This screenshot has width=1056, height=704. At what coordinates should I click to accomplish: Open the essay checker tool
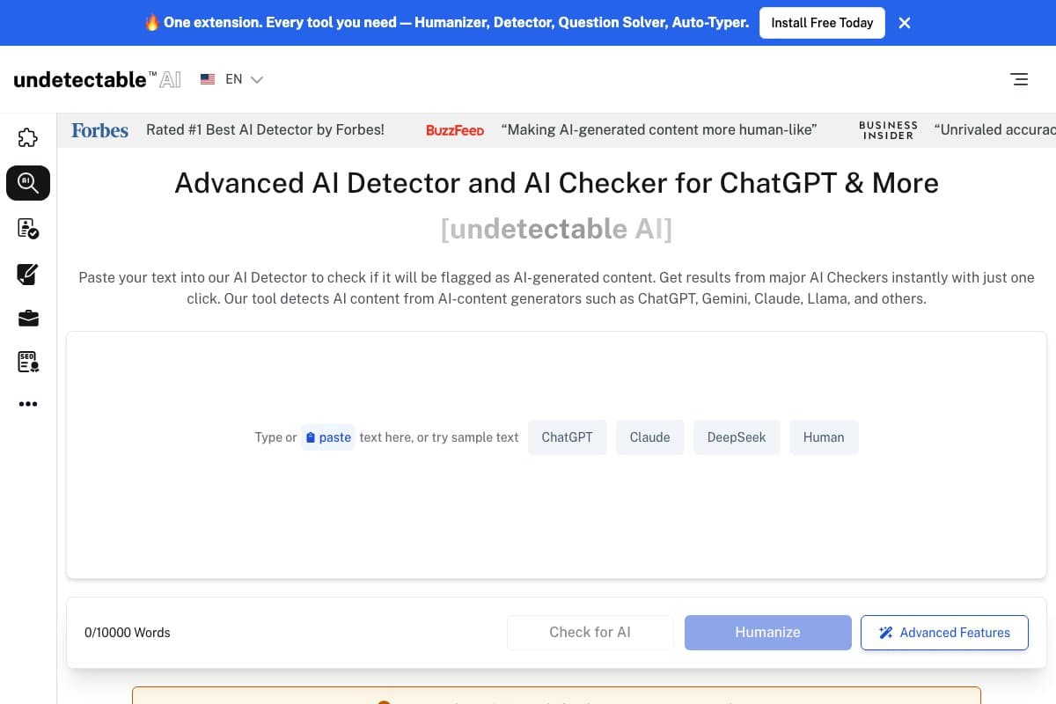coord(28,228)
